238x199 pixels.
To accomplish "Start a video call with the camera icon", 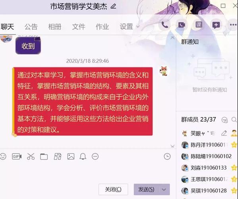I will click(x=182, y=25).
